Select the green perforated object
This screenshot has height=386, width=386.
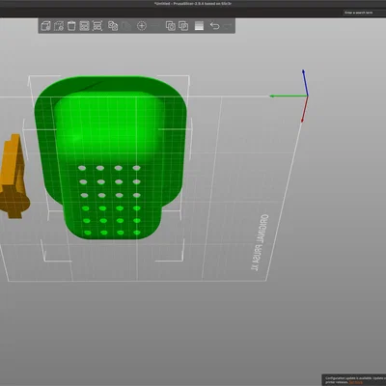pyautogui.click(x=109, y=154)
